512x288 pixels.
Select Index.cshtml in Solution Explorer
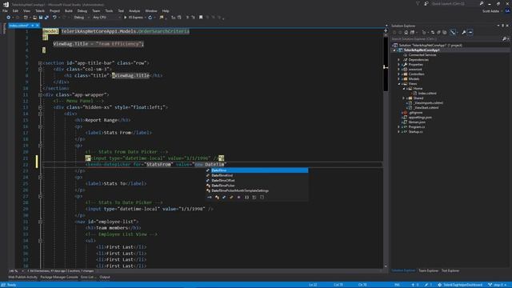[x=427, y=94]
